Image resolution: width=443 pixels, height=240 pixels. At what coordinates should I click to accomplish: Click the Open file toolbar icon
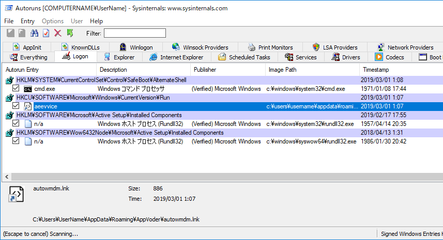click(x=11, y=33)
